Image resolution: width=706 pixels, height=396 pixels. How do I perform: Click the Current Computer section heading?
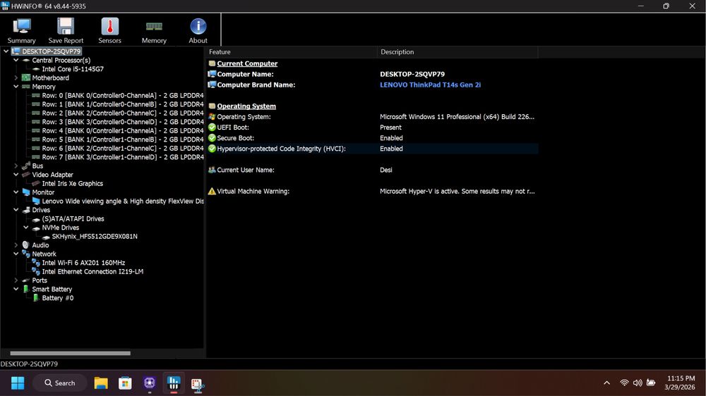[x=247, y=63]
